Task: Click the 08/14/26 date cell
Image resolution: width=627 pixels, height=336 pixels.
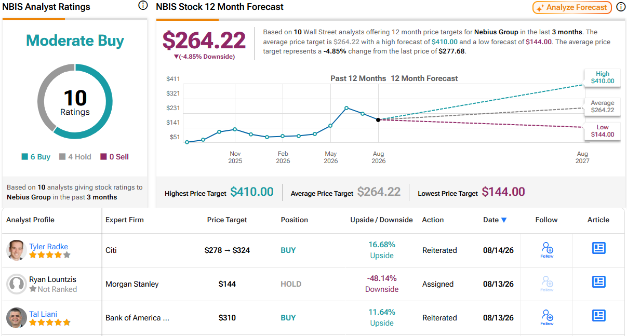Action: (498, 250)
